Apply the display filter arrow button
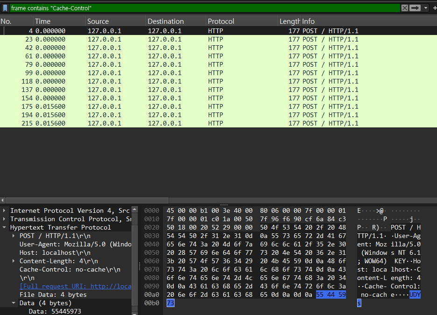Image resolution: width=437 pixels, height=315 pixels. click(x=415, y=8)
